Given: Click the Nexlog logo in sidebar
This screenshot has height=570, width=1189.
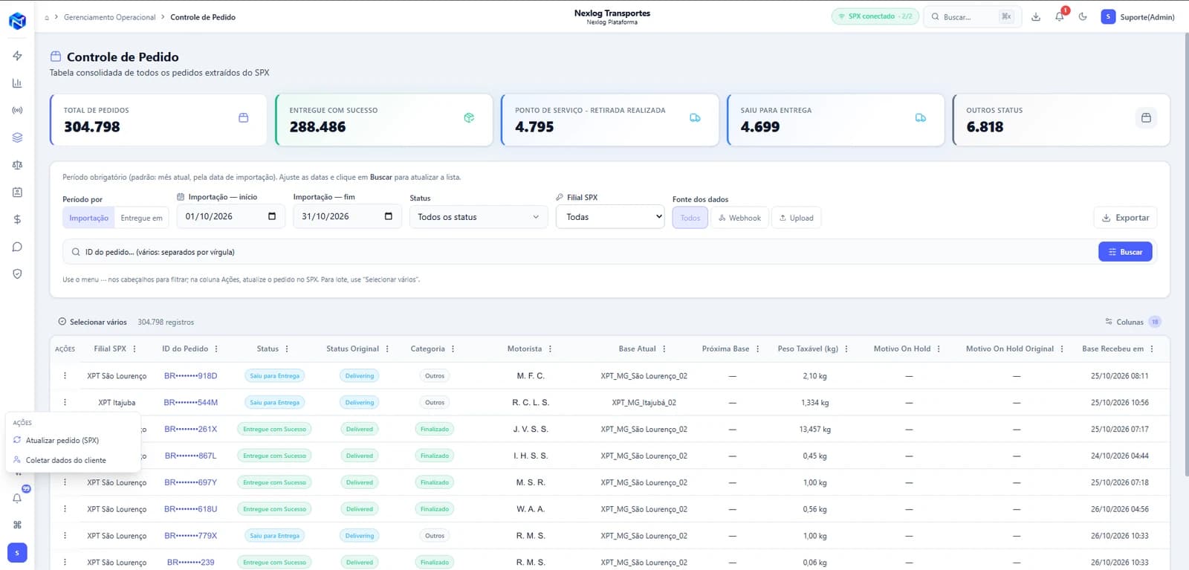Looking at the screenshot, I should (17, 21).
